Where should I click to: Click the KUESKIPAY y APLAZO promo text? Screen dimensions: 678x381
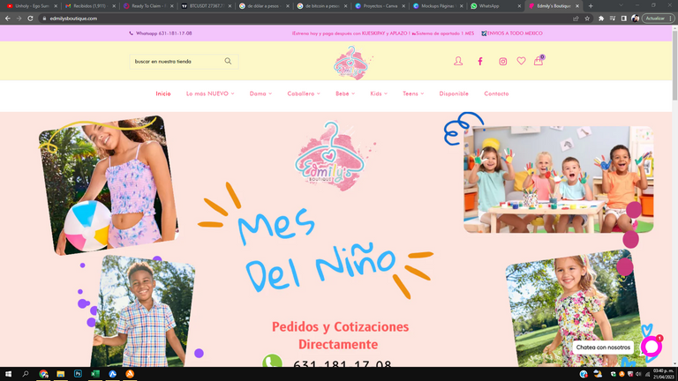click(x=350, y=34)
